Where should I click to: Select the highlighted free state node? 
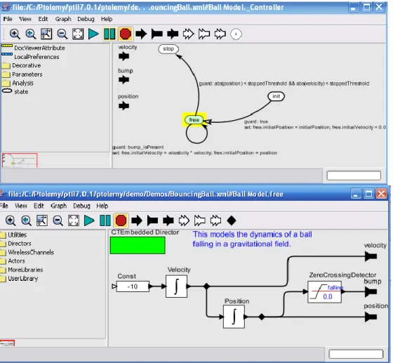194,120
